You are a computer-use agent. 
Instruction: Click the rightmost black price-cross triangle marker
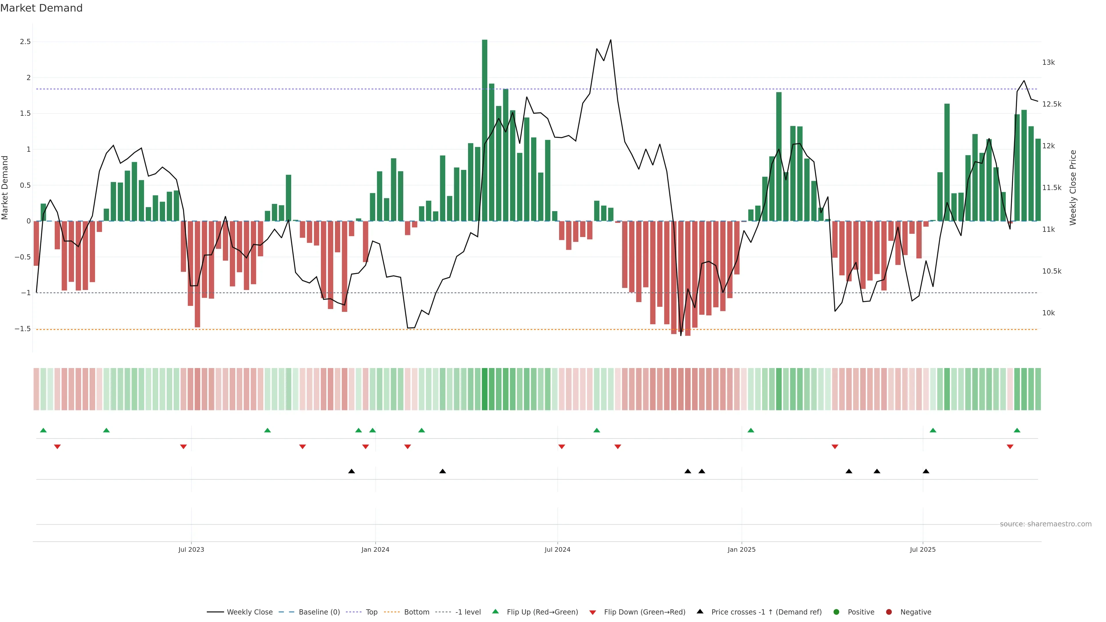pyautogui.click(x=926, y=471)
